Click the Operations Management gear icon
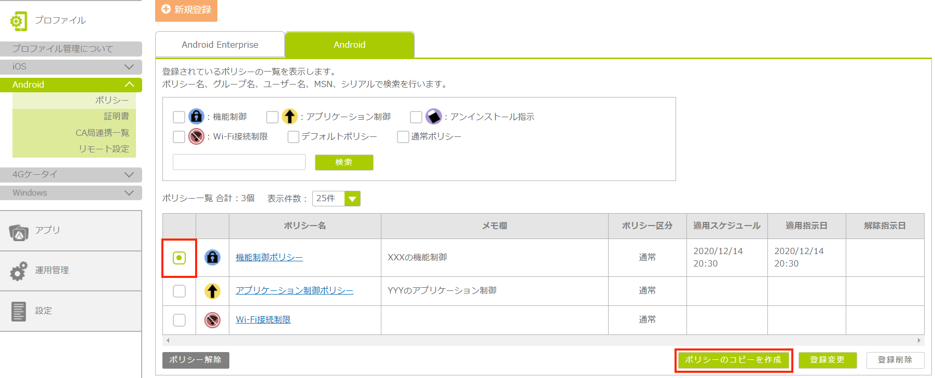 click(x=19, y=271)
